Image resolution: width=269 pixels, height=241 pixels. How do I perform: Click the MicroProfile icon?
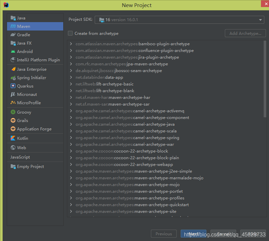click(13, 103)
